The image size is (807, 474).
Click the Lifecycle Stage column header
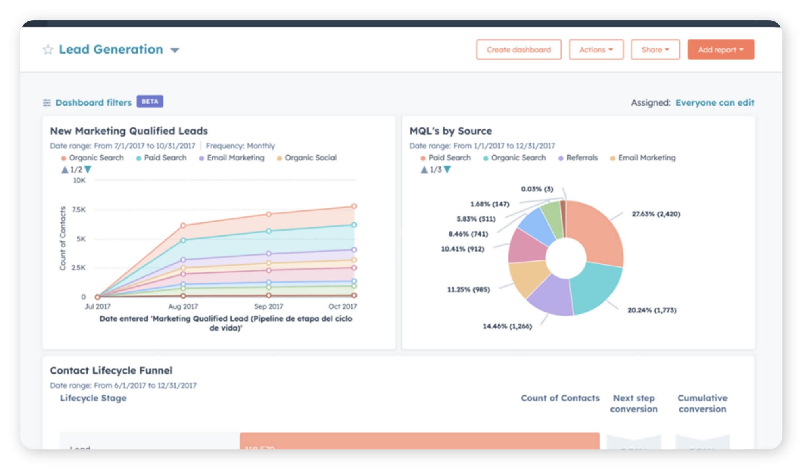pyautogui.click(x=93, y=398)
